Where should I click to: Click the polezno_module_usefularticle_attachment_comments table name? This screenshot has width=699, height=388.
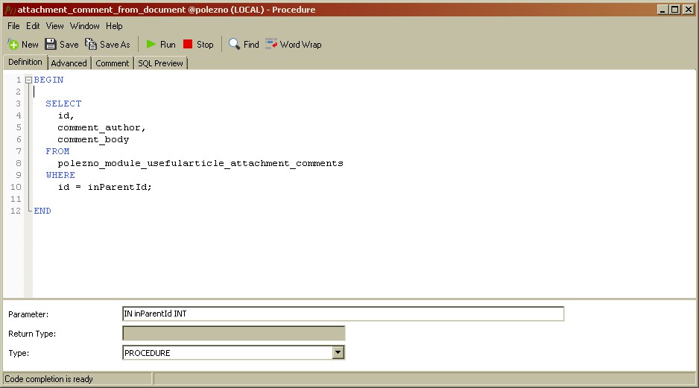pos(200,164)
